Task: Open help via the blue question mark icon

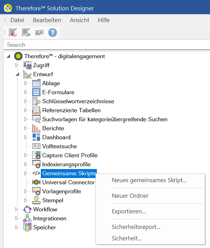Action: [x=53, y=33]
